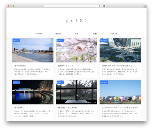This screenshot has height=130, width=153.
Task: Open the お出かけ navigation menu item
Action: point(58,34)
